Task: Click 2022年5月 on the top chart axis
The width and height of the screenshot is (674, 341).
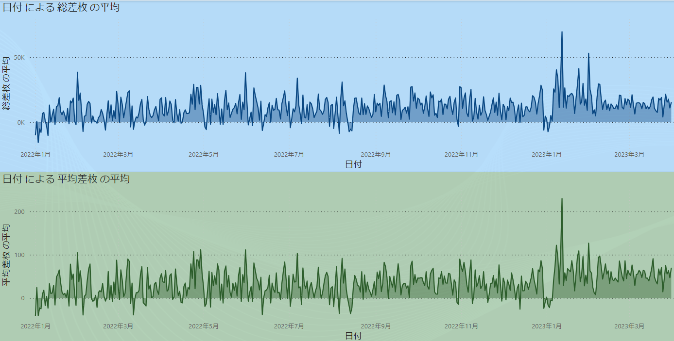Action: click(204, 154)
